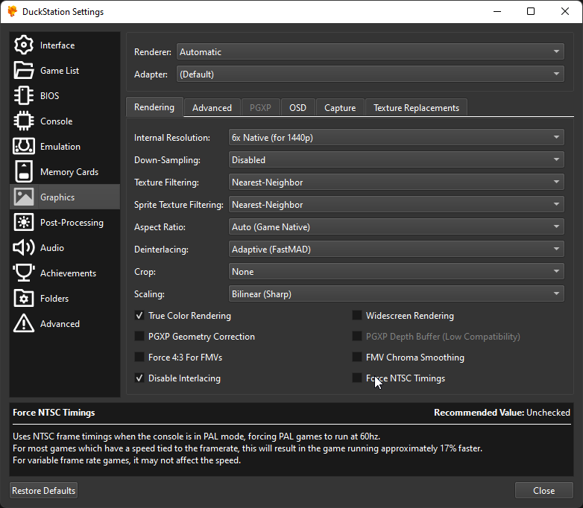583x508 pixels.
Task: Click the Graphics picture icon
Action: click(24, 197)
